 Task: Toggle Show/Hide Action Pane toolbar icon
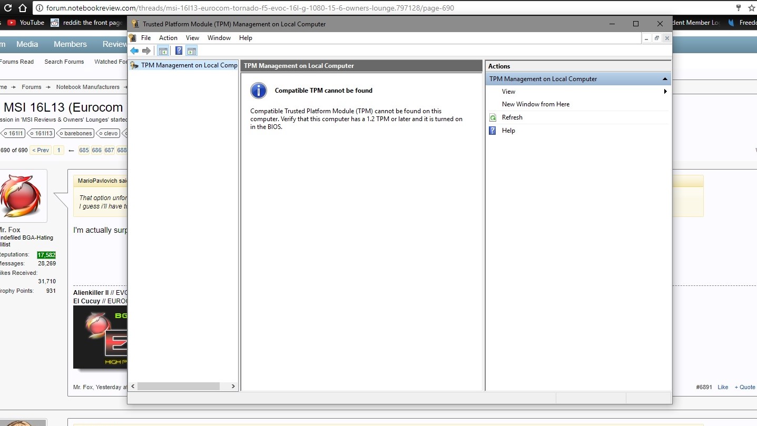(192, 51)
